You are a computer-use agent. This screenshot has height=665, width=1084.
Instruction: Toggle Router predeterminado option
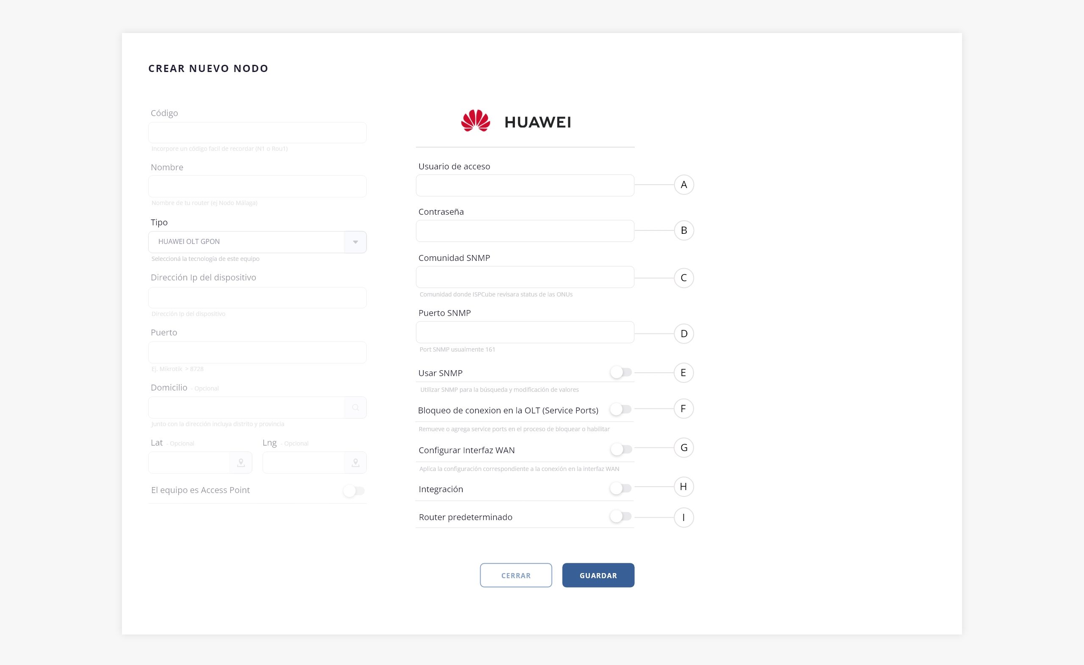(620, 516)
